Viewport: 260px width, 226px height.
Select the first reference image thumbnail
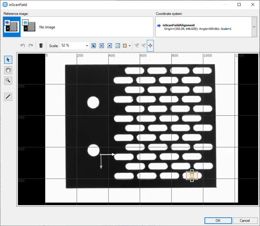tap(11, 27)
